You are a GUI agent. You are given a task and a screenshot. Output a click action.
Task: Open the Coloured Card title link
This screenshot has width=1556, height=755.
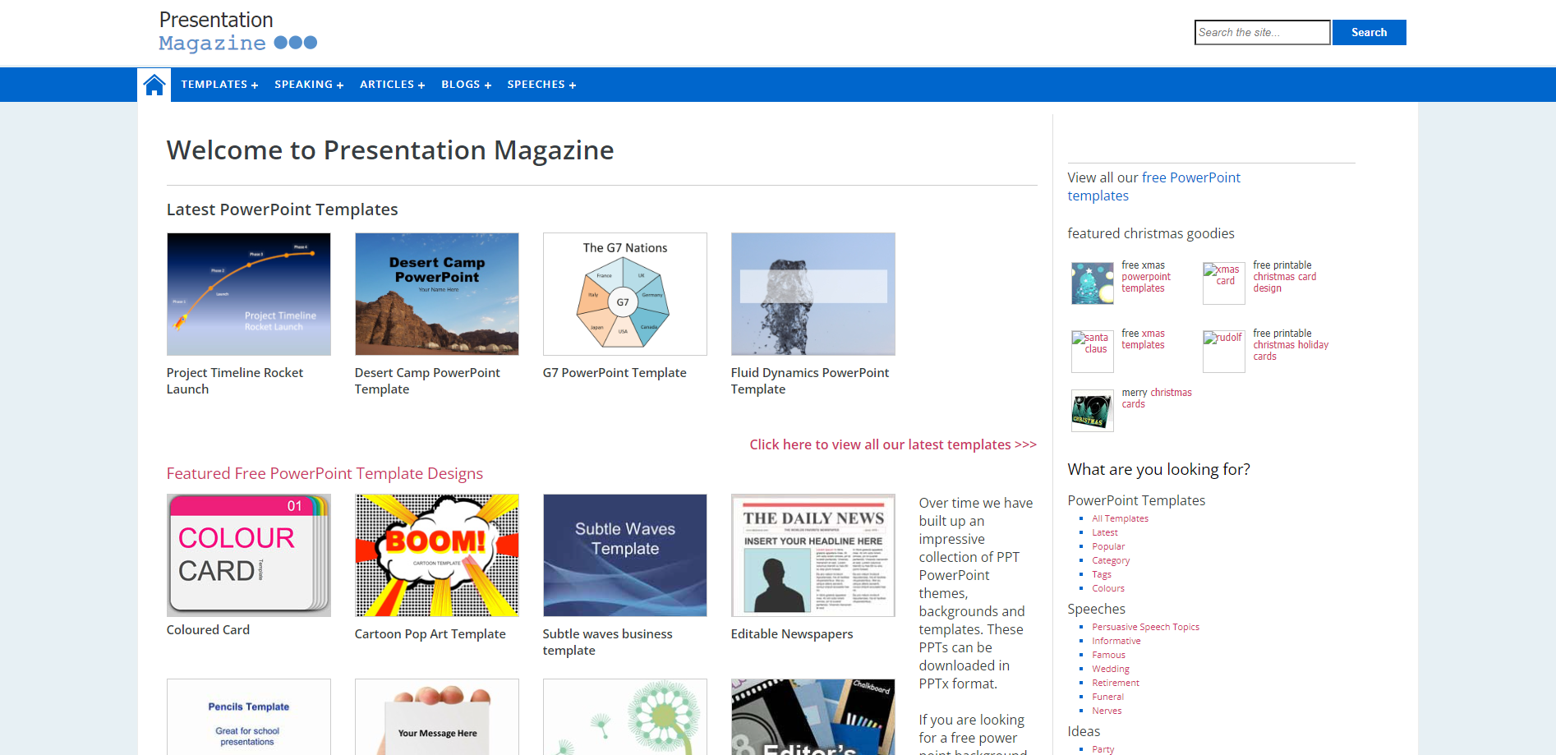coord(208,630)
